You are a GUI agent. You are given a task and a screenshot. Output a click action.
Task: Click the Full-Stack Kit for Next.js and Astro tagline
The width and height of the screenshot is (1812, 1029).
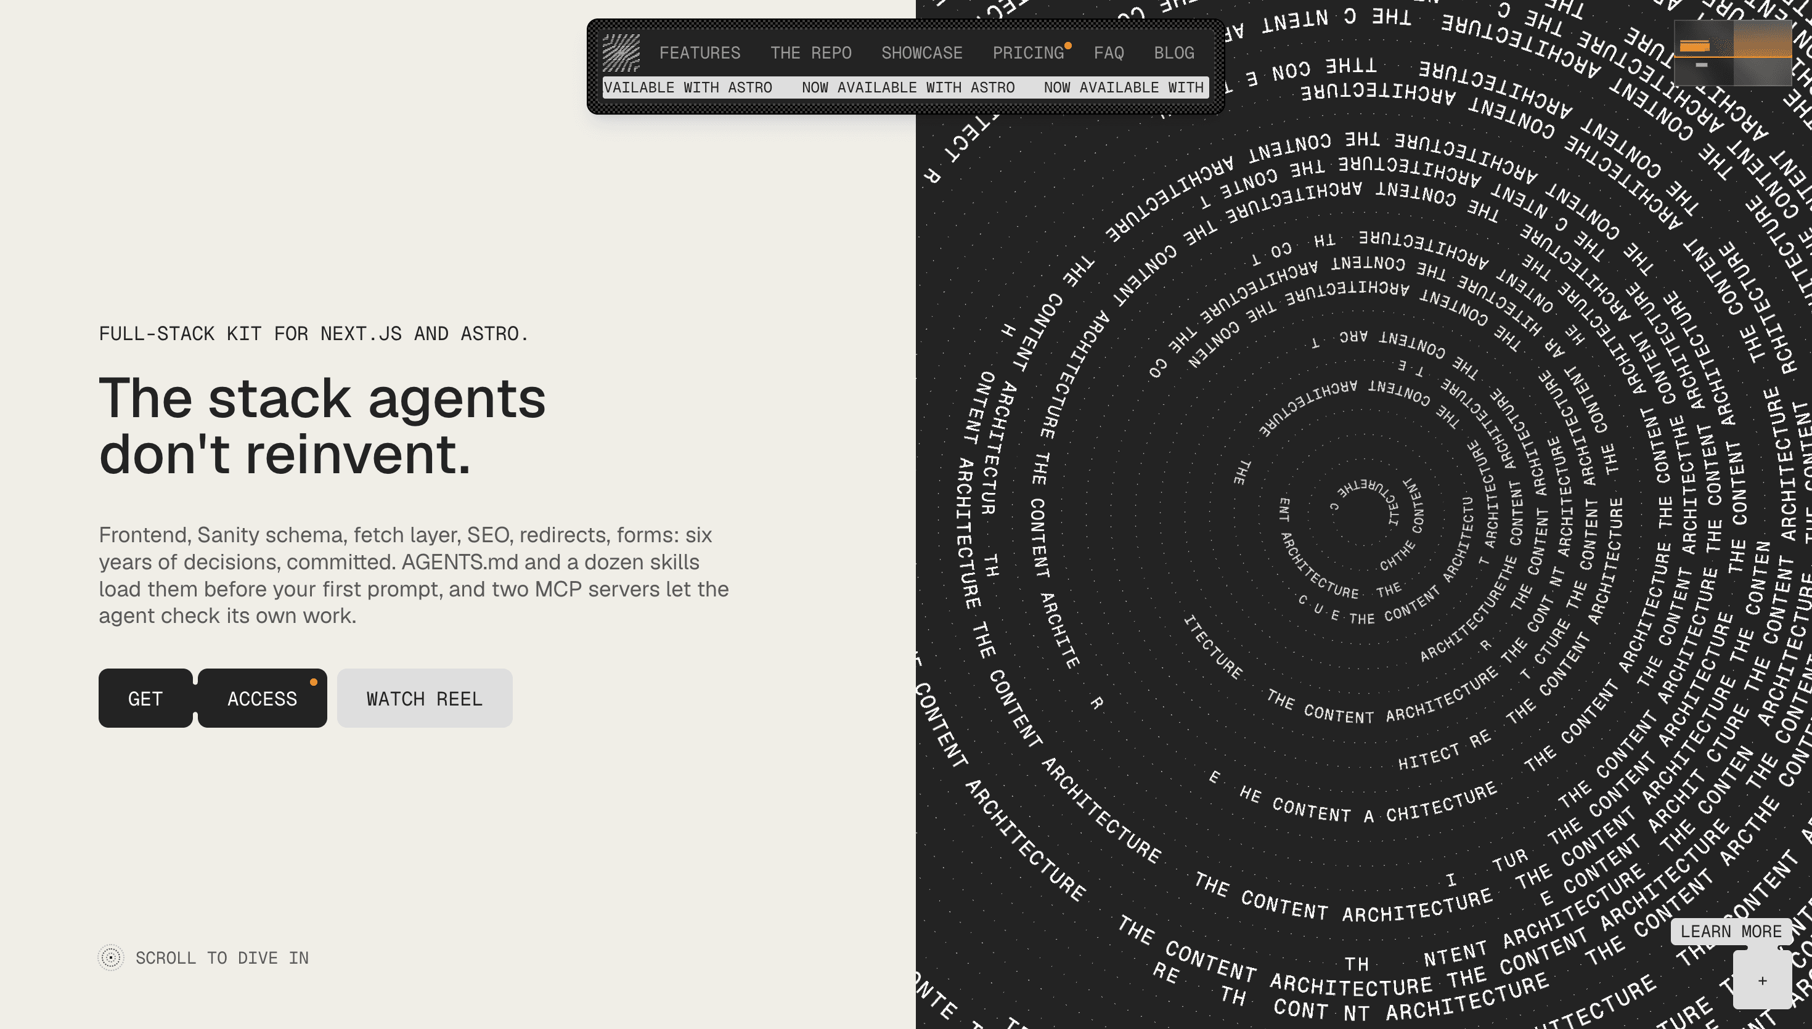(x=314, y=333)
